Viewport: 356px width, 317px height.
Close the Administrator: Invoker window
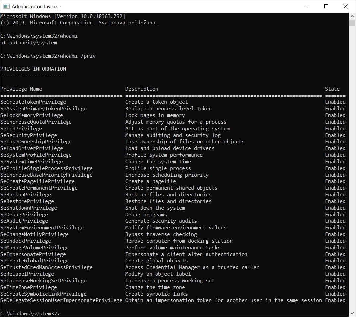345,6
